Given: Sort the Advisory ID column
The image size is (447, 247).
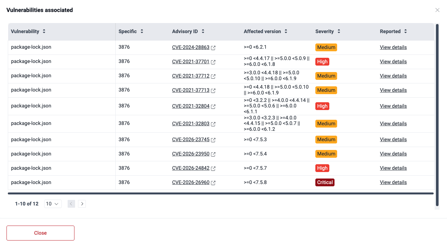Looking at the screenshot, I should [203, 31].
